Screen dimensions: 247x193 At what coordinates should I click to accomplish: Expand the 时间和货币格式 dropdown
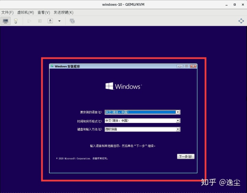point(178,121)
